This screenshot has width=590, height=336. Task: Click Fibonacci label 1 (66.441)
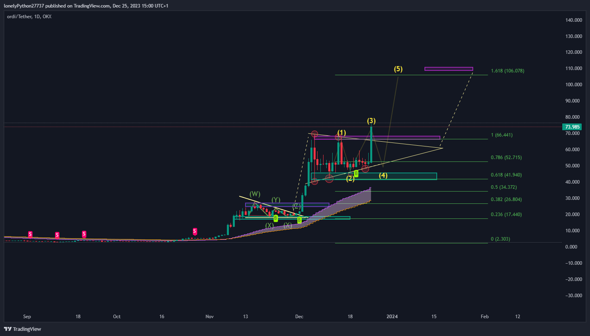[x=502, y=135]
